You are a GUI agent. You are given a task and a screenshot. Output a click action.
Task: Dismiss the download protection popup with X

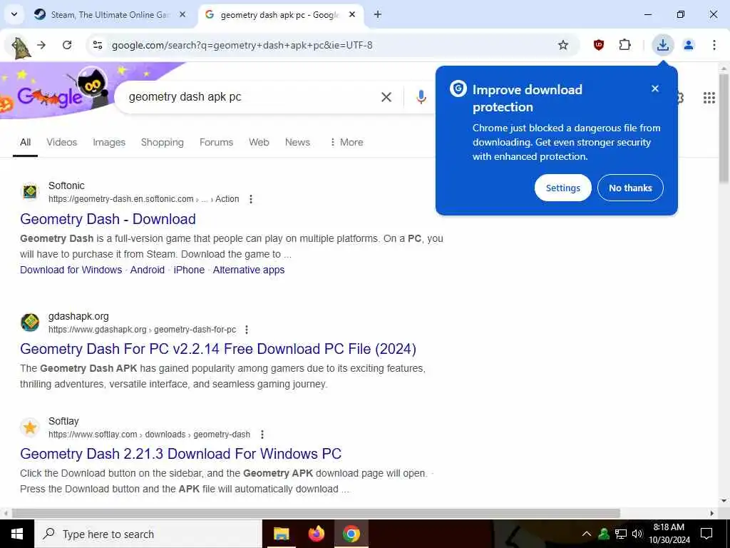[655, 88]
